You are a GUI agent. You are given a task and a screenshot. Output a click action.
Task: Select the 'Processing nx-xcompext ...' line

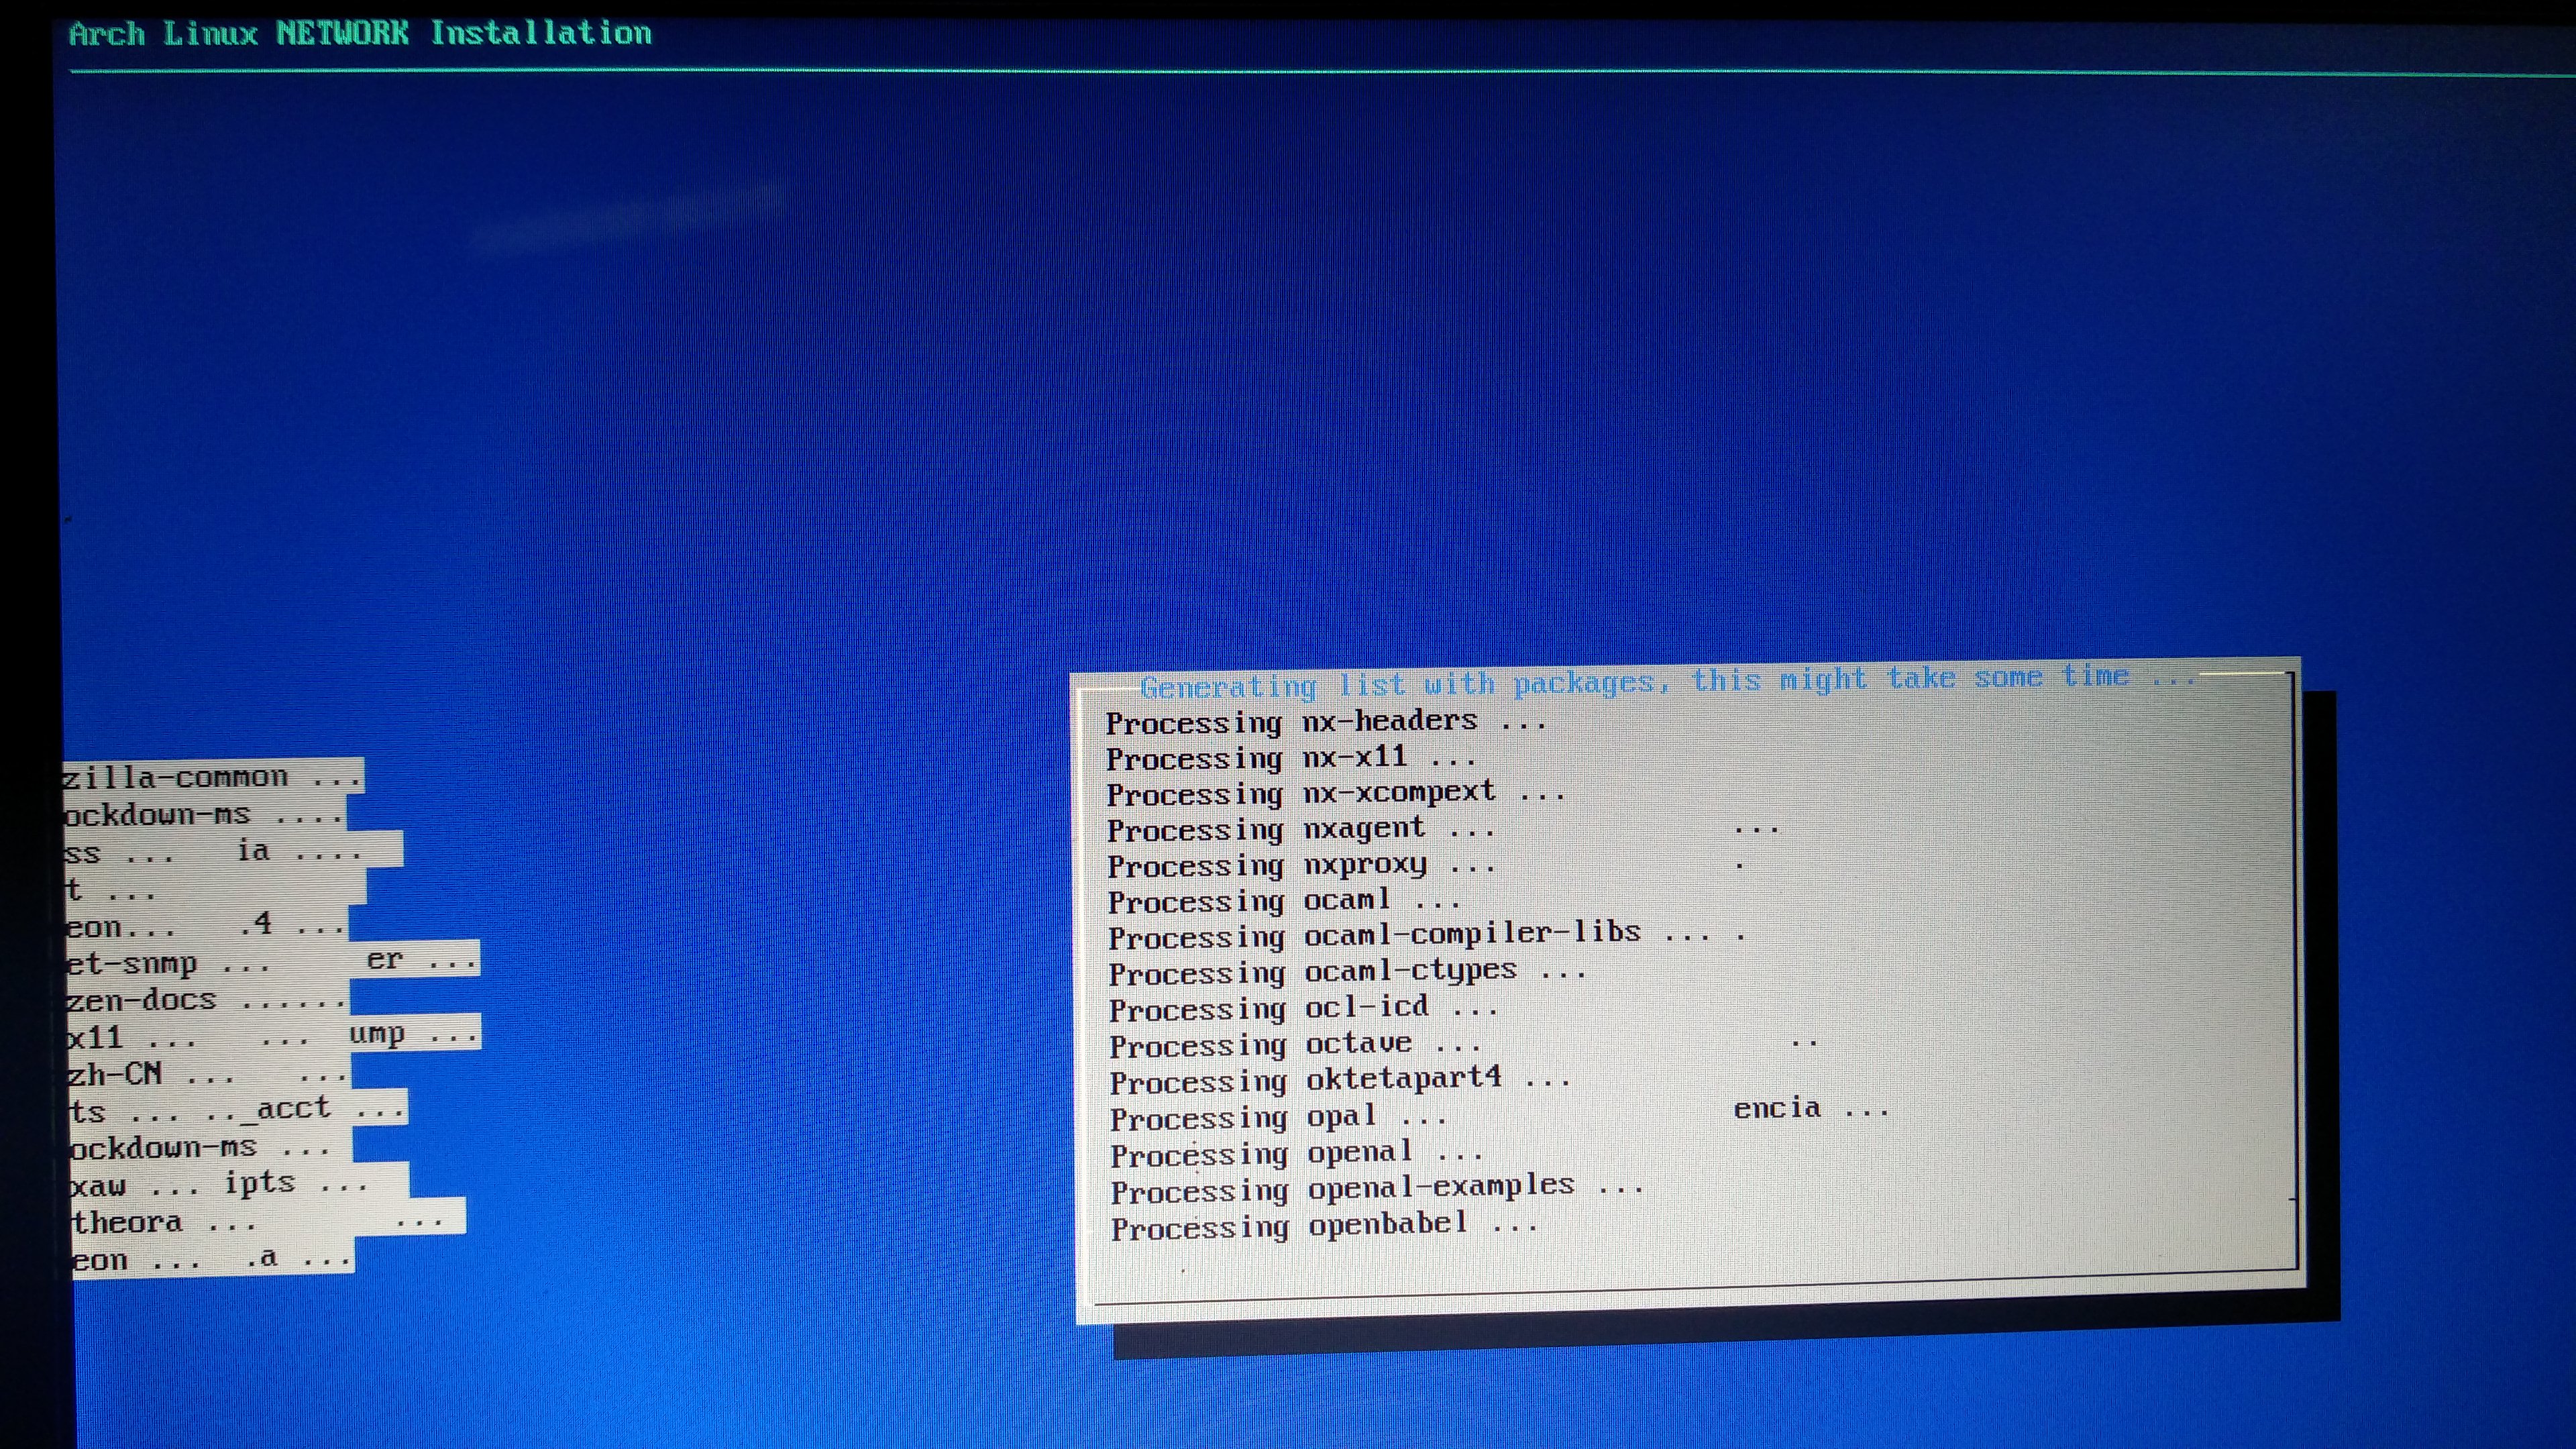(x=1336, y=794)
